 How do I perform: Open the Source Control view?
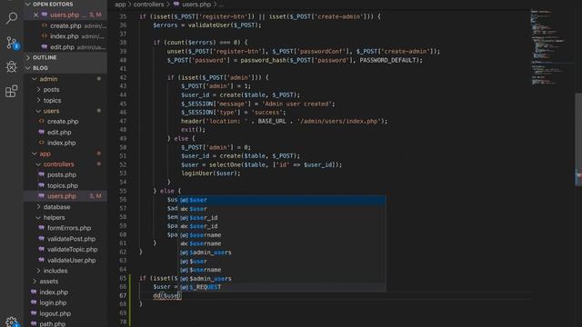click(12, 43)
